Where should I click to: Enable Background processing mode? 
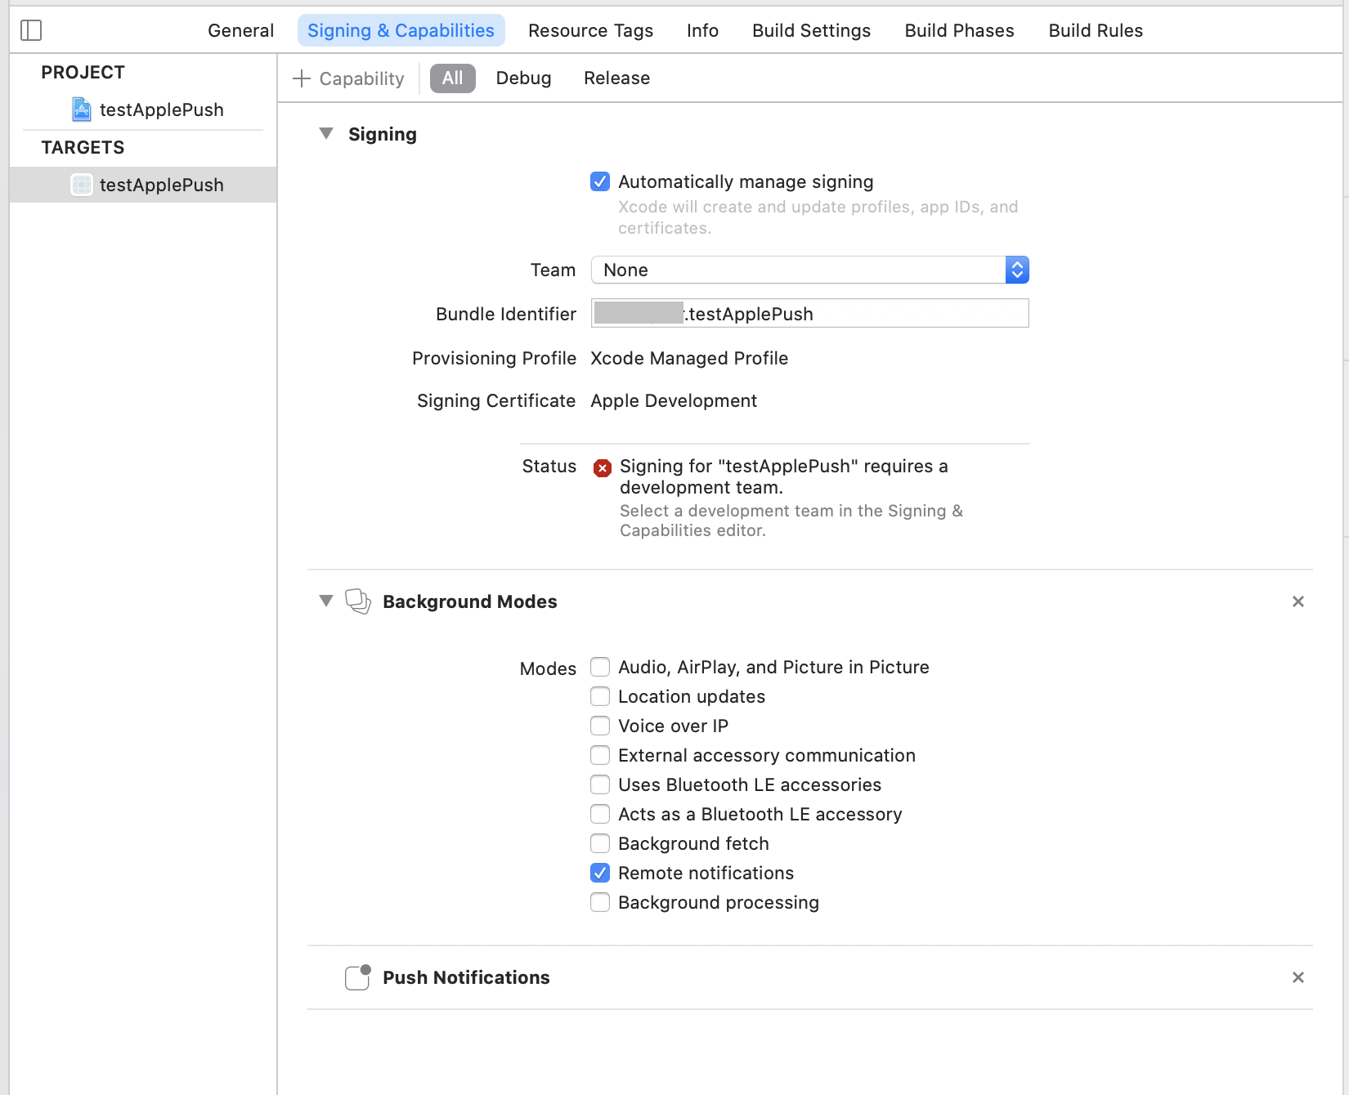(600, 902)
